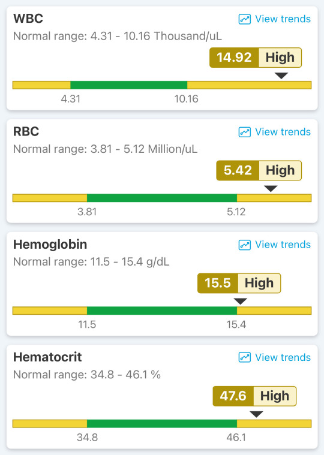324x455 pixels.
Task: Click the green normal segment of Hematocrit bar
Action: 162,423
